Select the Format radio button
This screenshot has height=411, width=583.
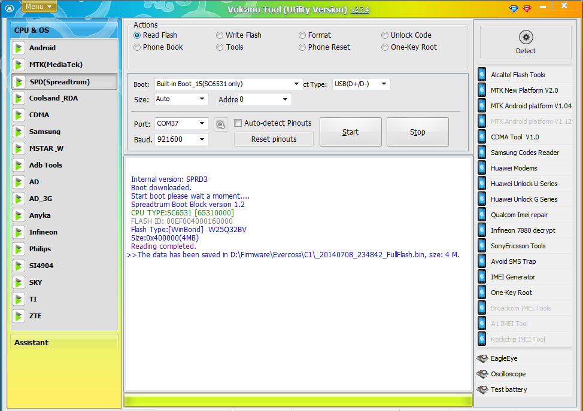click(x=302, y=35)
